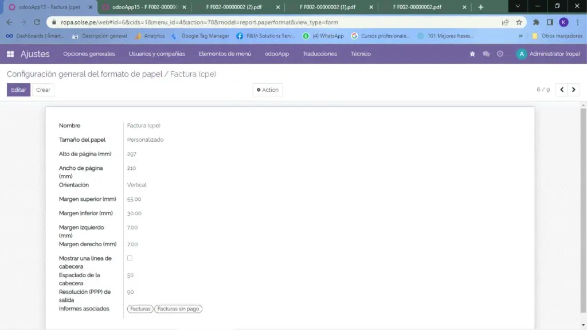The image size is (587, 330).
Task: Click the Crear button
Action: pyautogui.click(x=43, y=90)
